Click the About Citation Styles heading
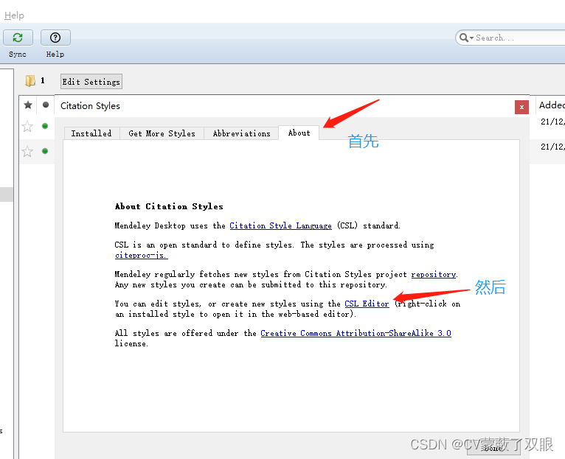The height and width of the screenshot is (459, 565). [169, 206]
